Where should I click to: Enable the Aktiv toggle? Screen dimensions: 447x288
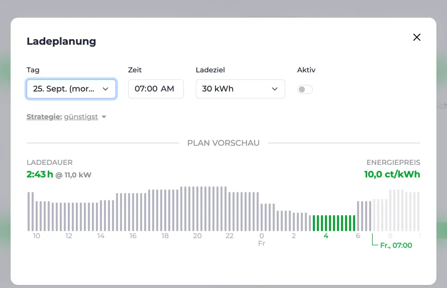point(305,89)
